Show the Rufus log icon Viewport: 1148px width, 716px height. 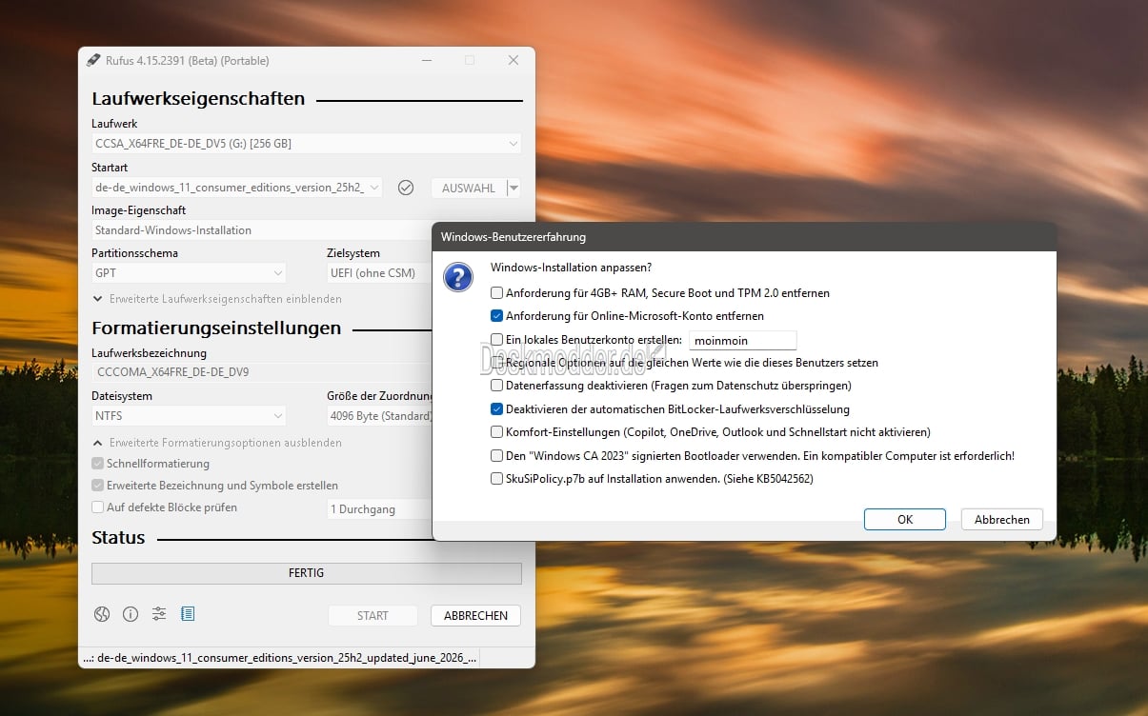188,614
